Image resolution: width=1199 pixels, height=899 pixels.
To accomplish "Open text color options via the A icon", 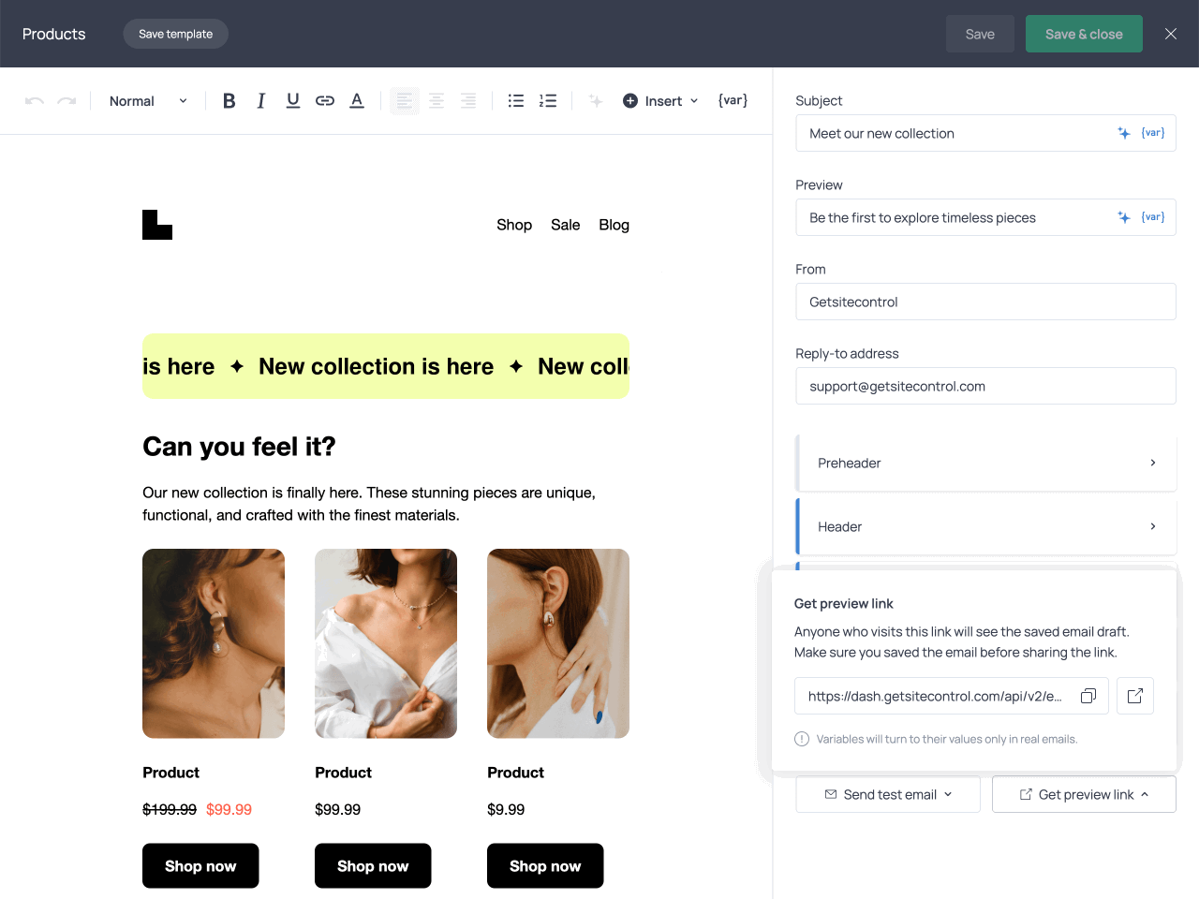I will pos(356,100).
